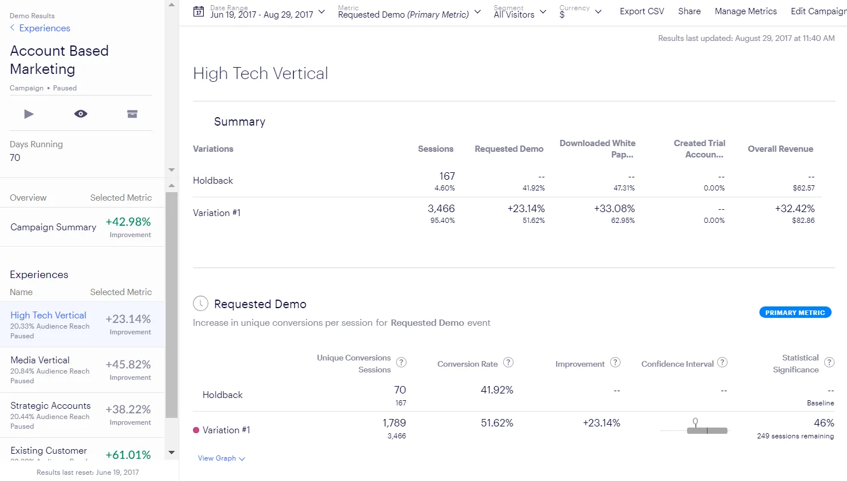
Task: Click the +38.22% Strategic Accounts improvement
Action: coord(128,409)
